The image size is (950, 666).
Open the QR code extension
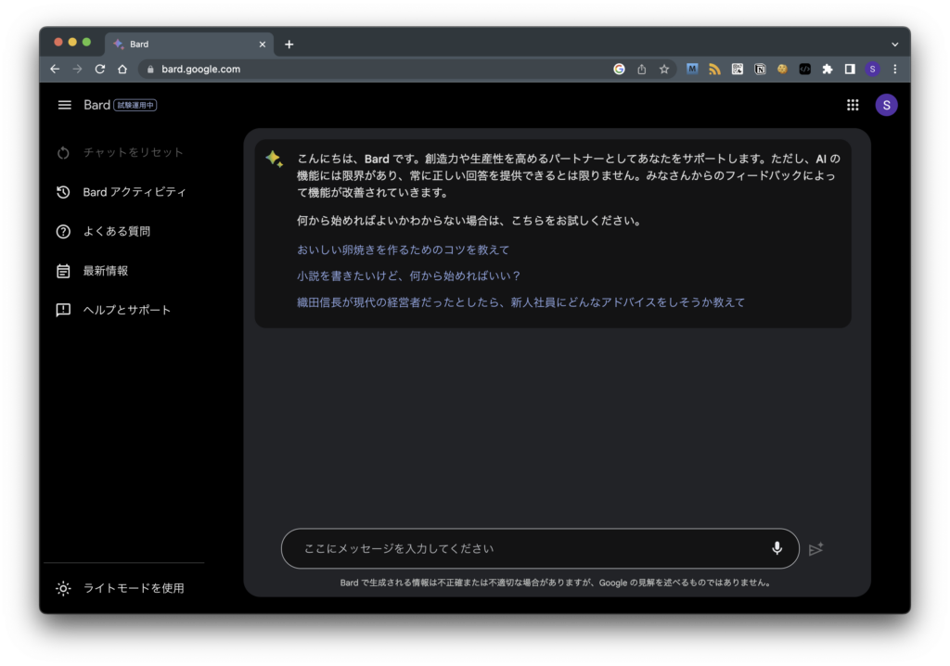(738, 69)
